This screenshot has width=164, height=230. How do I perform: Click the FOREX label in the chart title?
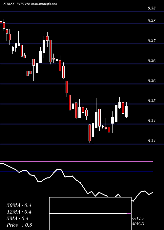coord(9,4)
